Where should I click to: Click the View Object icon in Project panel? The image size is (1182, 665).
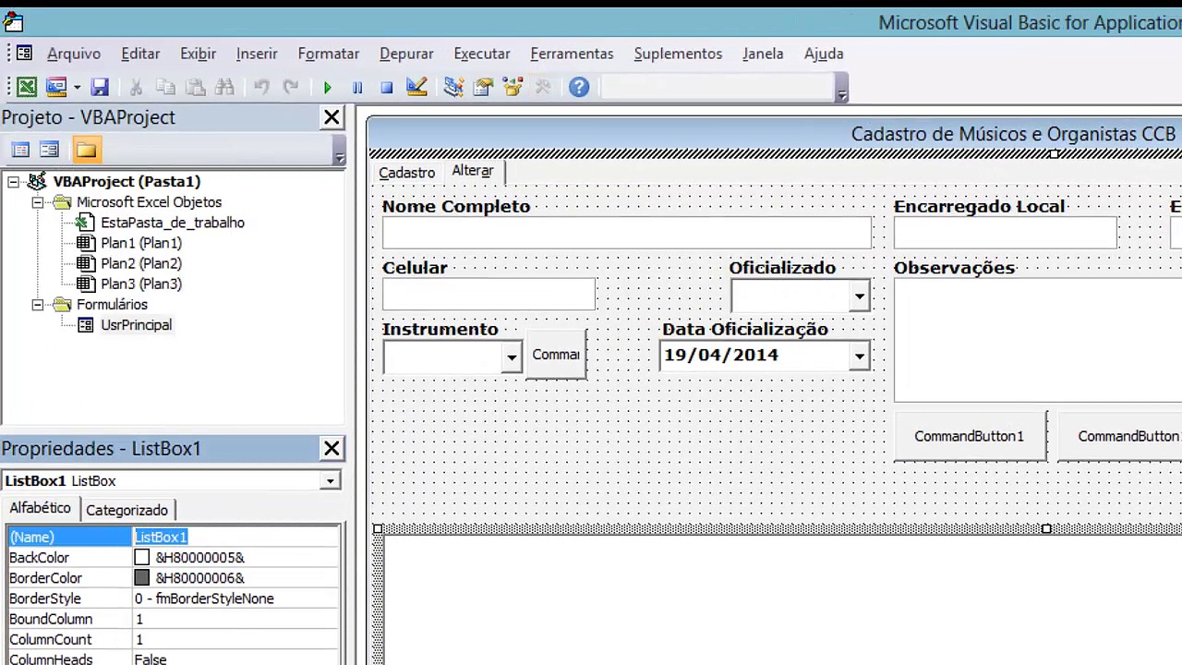coord(50,150)
